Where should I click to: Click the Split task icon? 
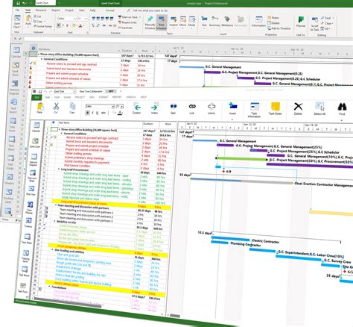(174, 108)
